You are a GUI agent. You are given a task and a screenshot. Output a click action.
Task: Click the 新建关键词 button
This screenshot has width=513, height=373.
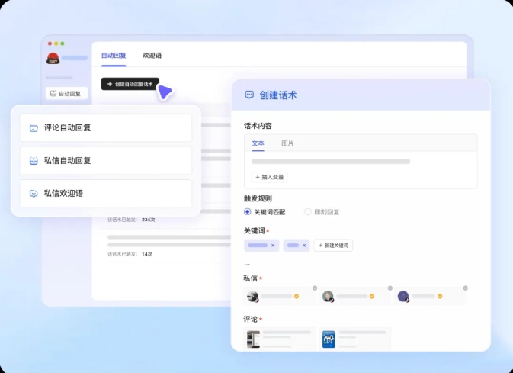[333, 246]
